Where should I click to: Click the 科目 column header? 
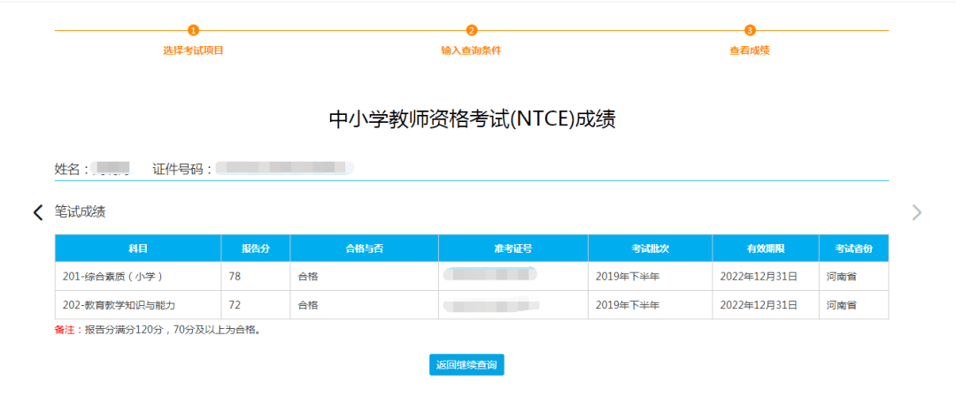(138, 248)
